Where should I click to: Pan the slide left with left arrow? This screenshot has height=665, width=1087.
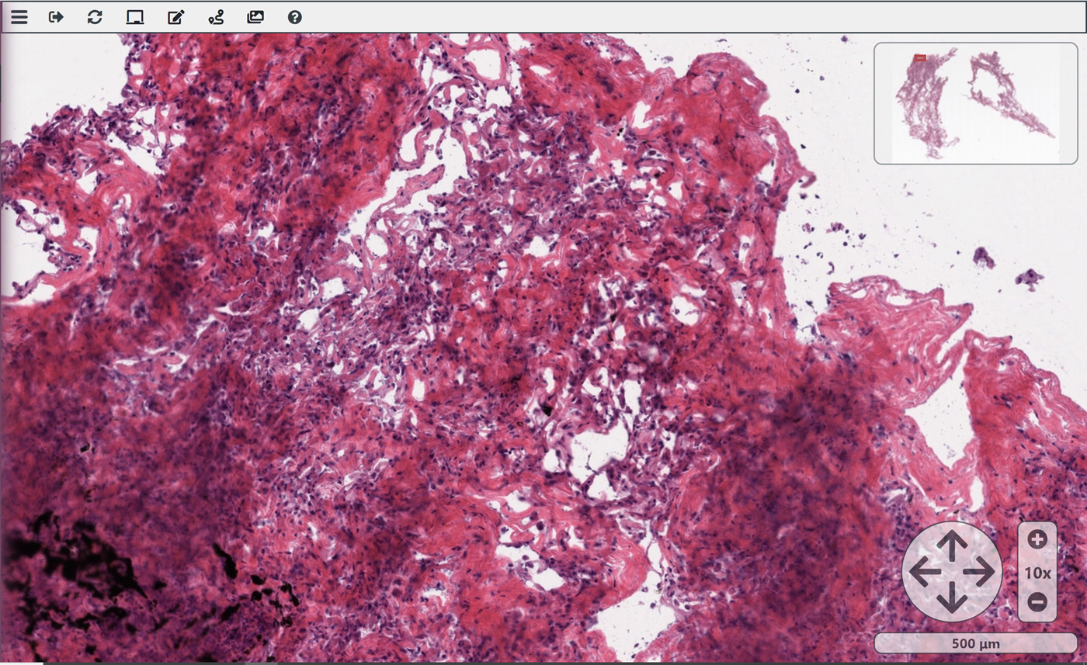tap(924, 572)
